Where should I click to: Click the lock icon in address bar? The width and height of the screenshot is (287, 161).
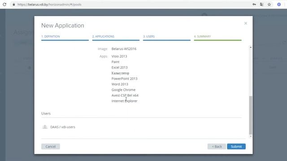14,4
